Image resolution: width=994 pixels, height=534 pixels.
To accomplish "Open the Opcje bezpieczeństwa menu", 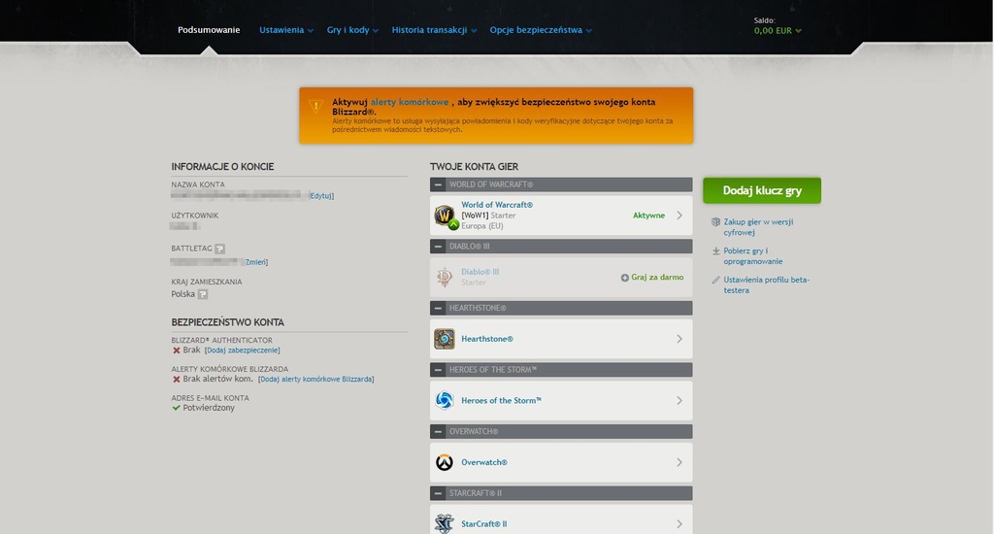I will pyautogui.click(x=541, y=30).
